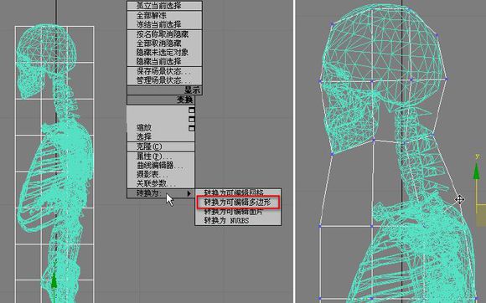
Task: Click the 显示 quad menu header
Action: point(164,90)
